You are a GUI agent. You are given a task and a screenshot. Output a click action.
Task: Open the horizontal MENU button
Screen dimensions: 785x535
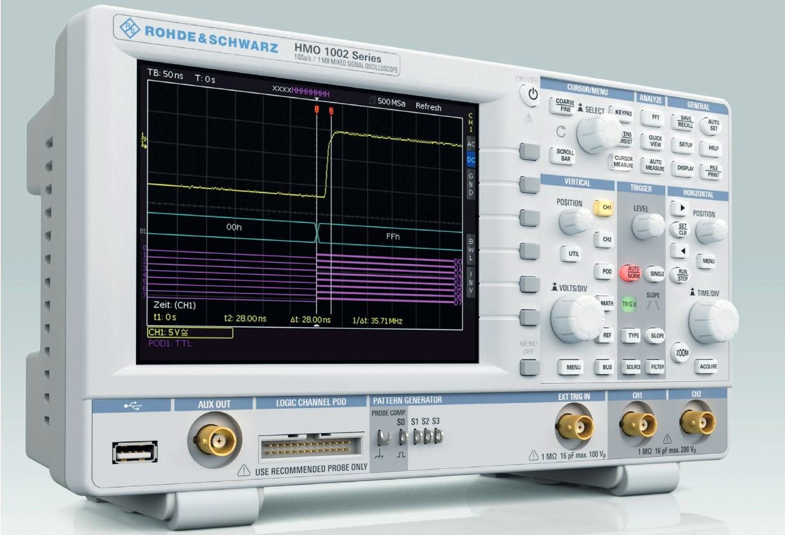click(x=705, y=261)
